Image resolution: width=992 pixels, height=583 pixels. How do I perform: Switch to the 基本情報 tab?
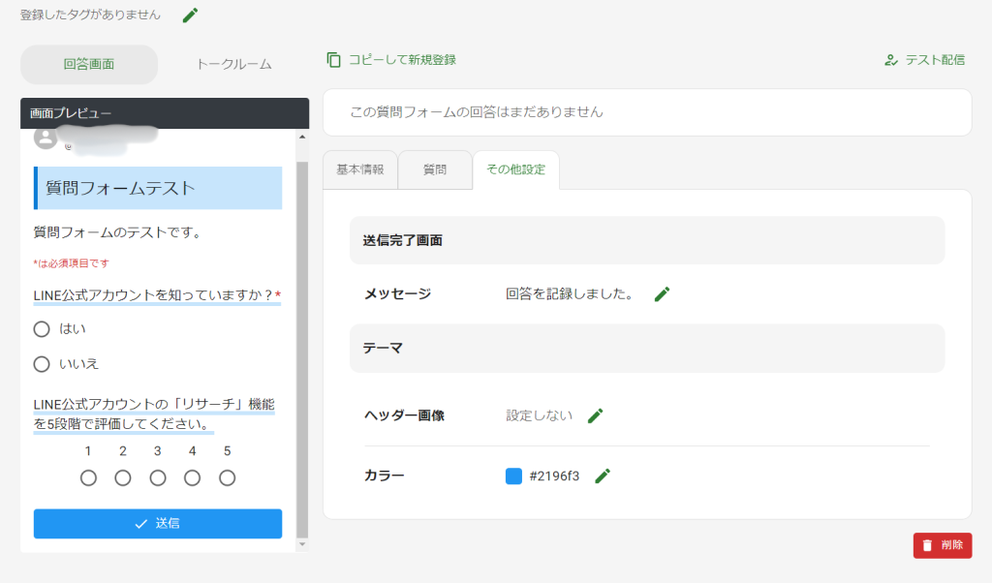360,169
